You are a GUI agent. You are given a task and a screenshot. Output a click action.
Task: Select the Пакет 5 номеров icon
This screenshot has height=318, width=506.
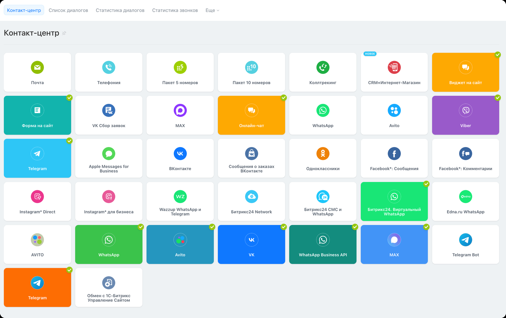[180, 67]
